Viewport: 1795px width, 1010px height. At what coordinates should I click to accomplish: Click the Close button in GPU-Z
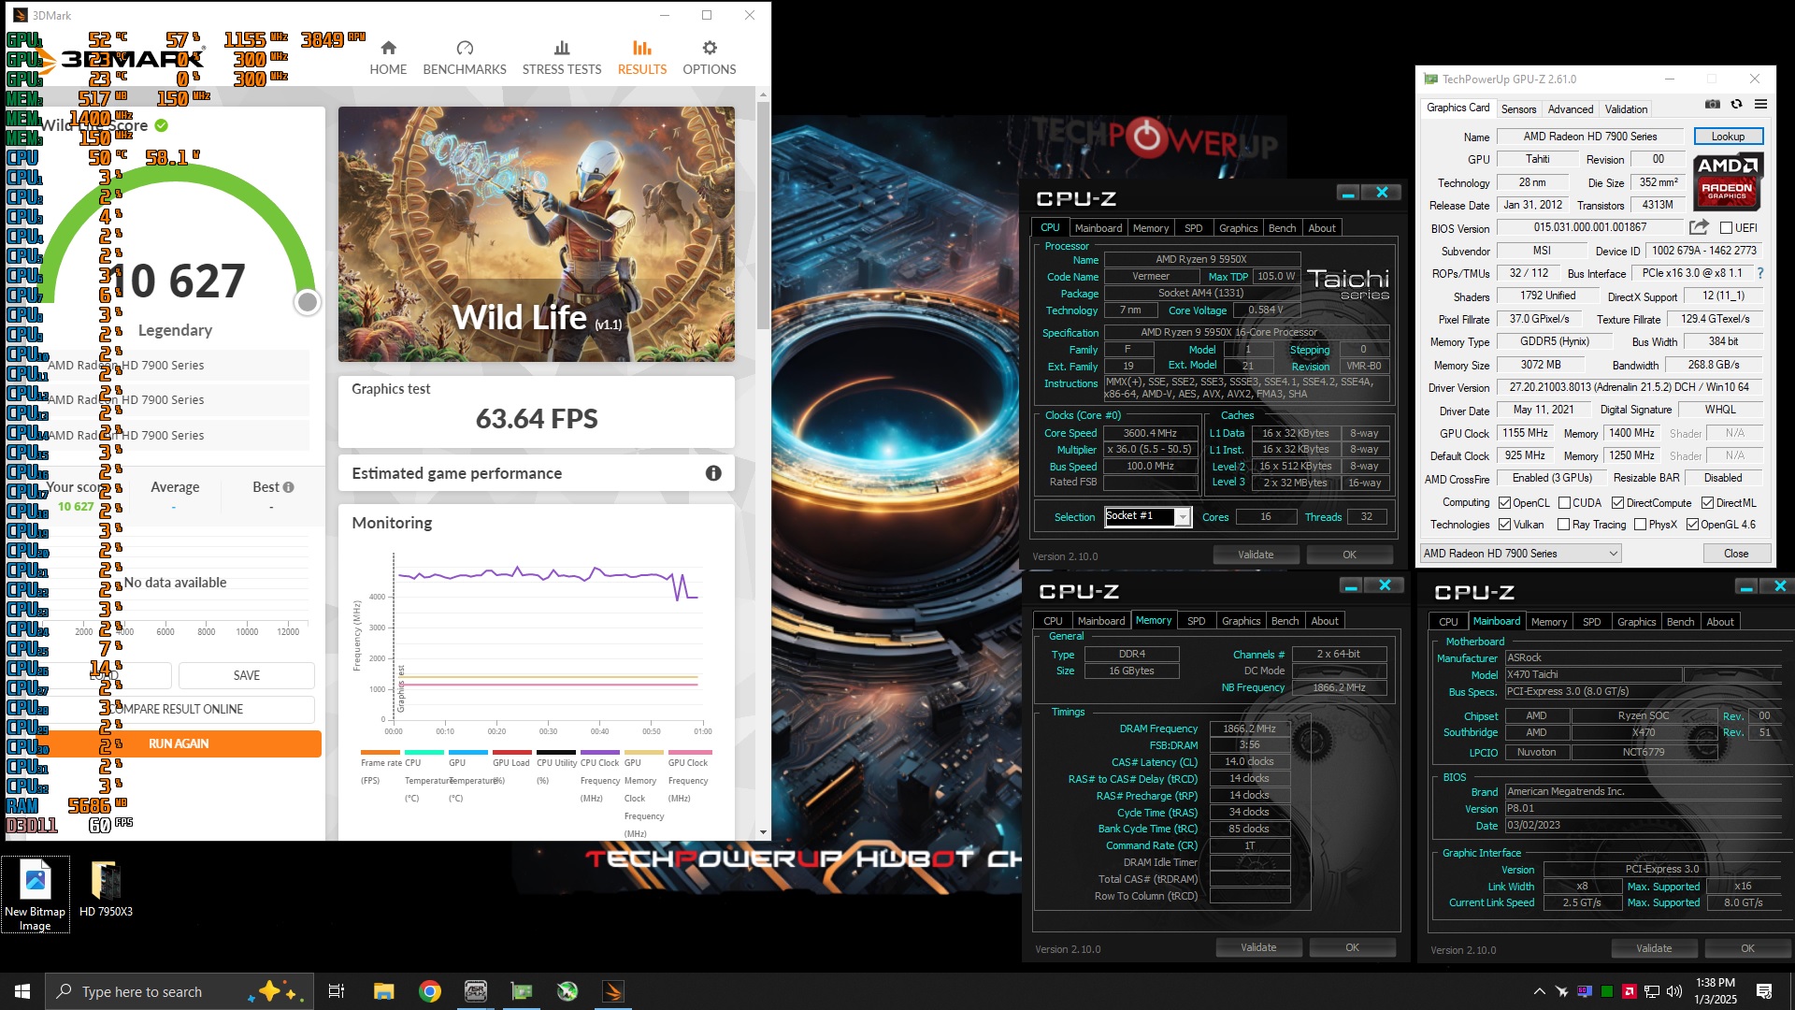(x=1735, y=554)
